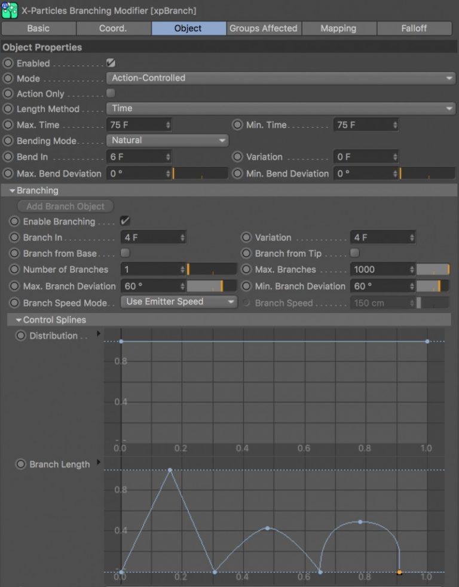Click the Add Branch Object button
Image resolution: width=459 pixels, height=587 pixels.
coord(66,207)
